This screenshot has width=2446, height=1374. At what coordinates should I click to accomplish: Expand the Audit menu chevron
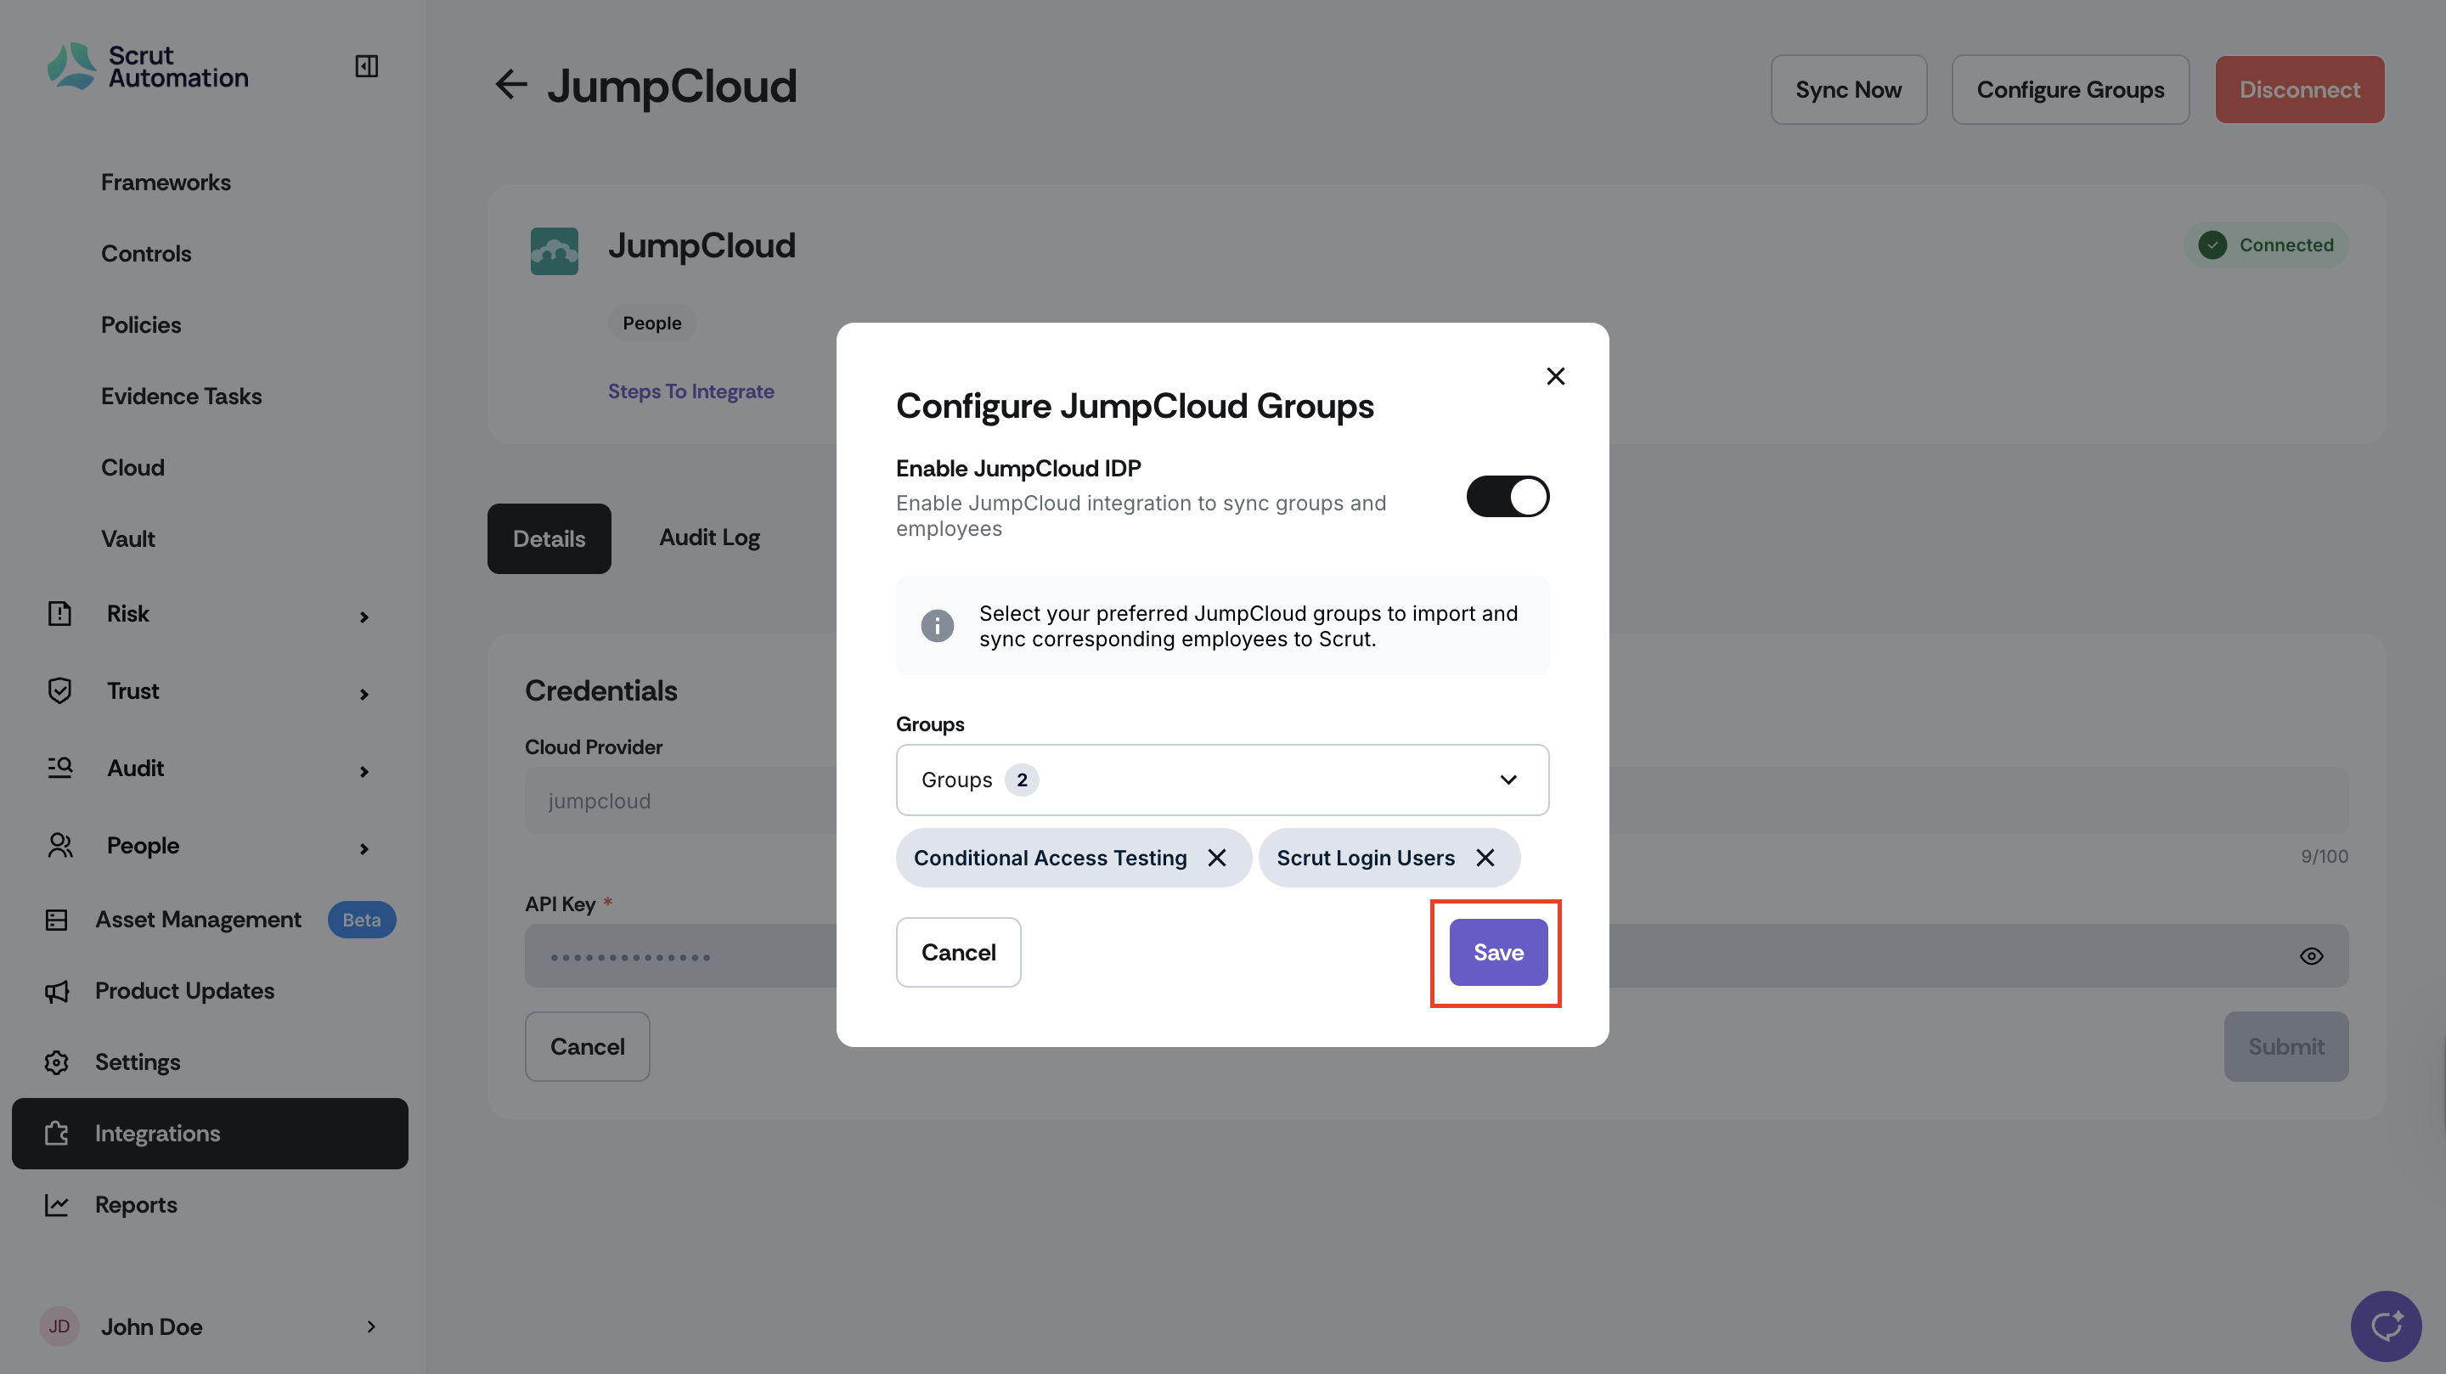[x=364, y=771]
